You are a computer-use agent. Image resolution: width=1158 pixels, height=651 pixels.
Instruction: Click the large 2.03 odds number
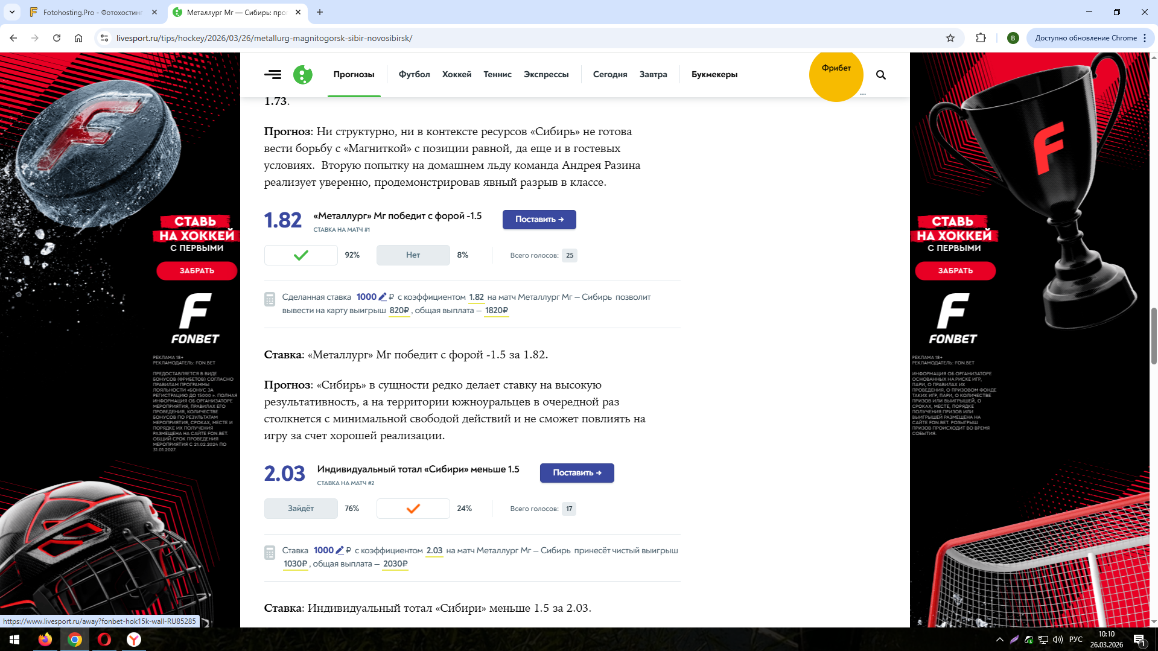[285, 474]
